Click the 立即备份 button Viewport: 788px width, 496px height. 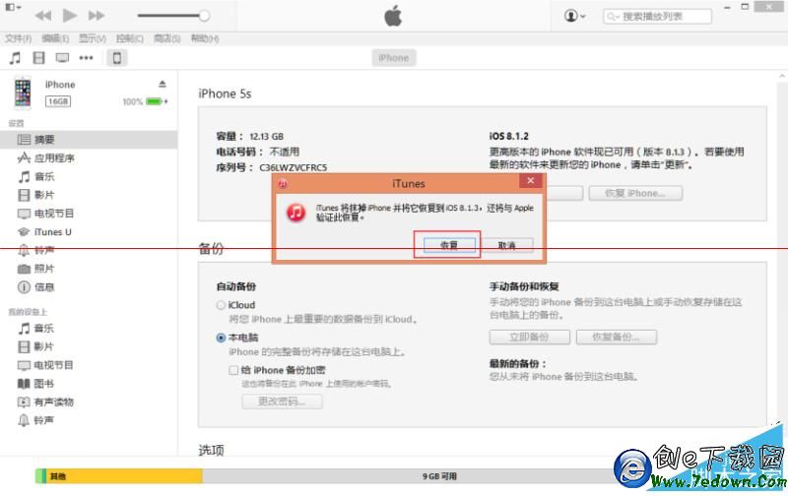530,337
